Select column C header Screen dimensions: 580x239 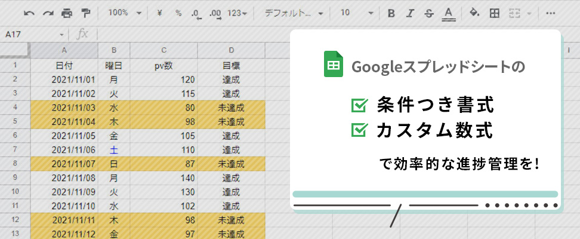coord(164,50)
